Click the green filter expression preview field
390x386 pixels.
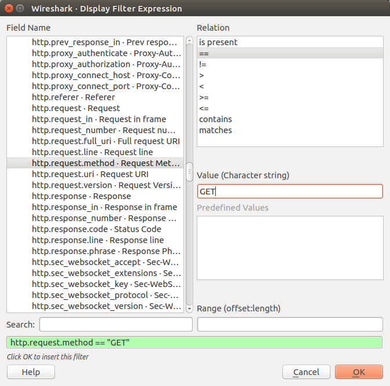click(194, 343)
